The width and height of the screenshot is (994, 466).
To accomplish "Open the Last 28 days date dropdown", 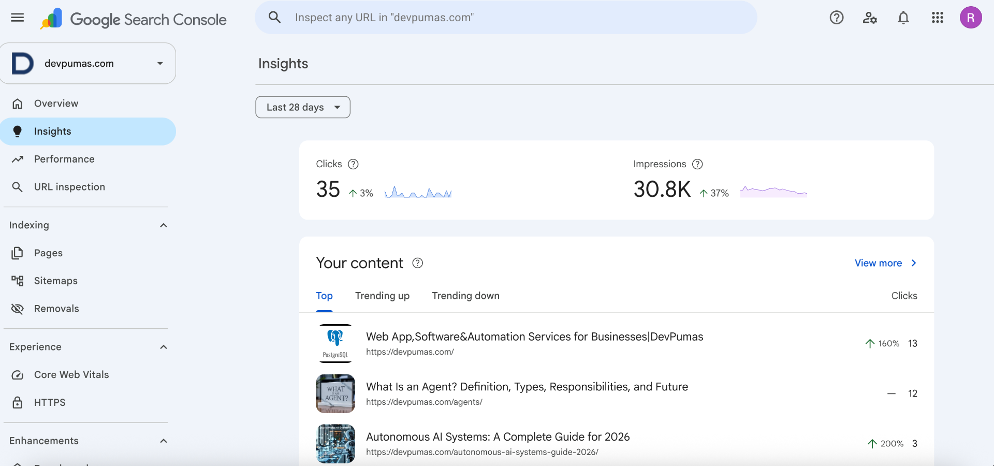I will tap(303, 107).
